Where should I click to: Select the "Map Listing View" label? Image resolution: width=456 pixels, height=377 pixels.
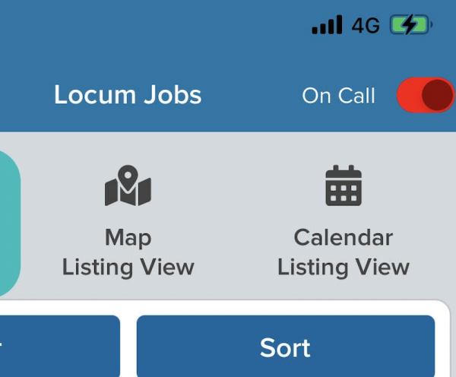(x=128, y=252)
